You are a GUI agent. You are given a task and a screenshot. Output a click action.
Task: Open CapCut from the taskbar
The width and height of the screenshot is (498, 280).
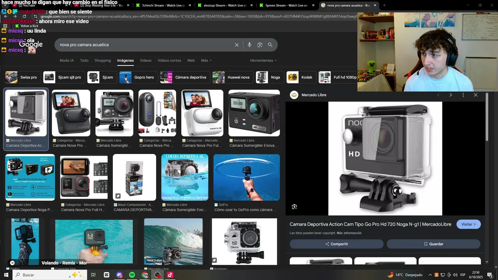click(107, 275)
